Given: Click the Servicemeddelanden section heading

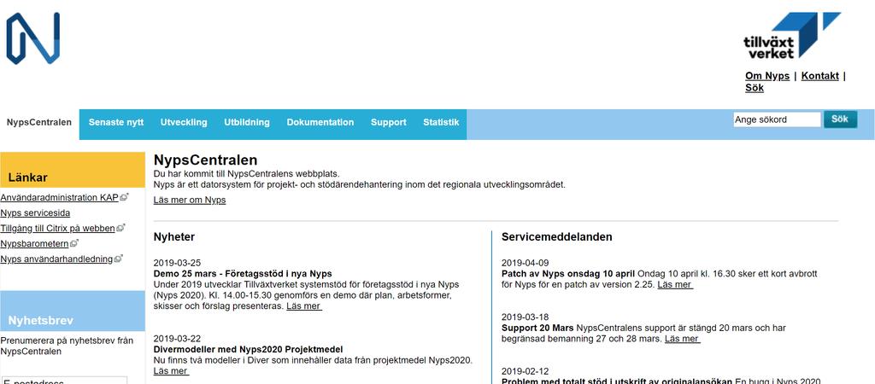Looking at the screenshot, I should [557, 237].
